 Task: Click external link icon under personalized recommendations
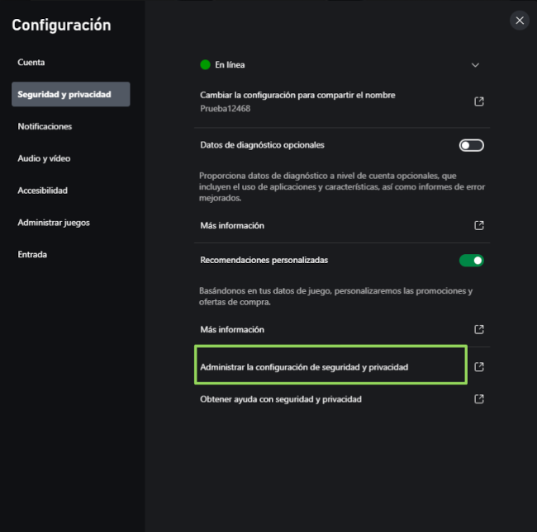478,329
